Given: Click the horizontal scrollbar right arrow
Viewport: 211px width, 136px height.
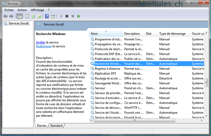Looking at the screenshot, I should pos(202,121).
